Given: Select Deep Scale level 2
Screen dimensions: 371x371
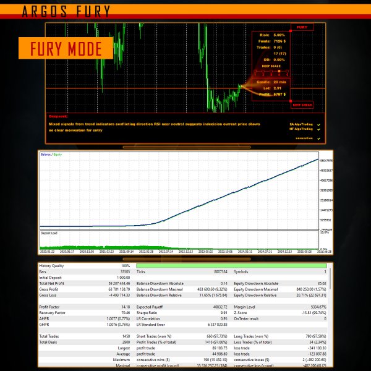Looking at the screenshot, I should (263, 71).
